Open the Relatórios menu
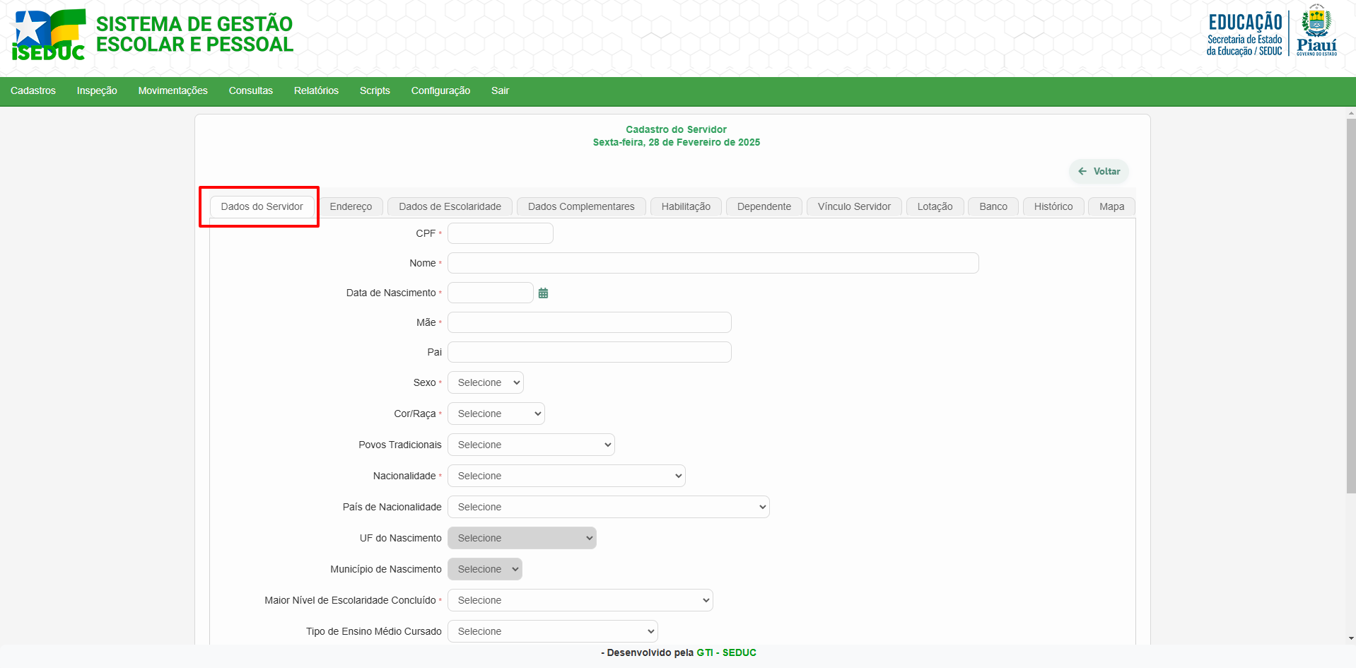The width and height of the screenshot is (1356, 668). click(x=316, y=90)
